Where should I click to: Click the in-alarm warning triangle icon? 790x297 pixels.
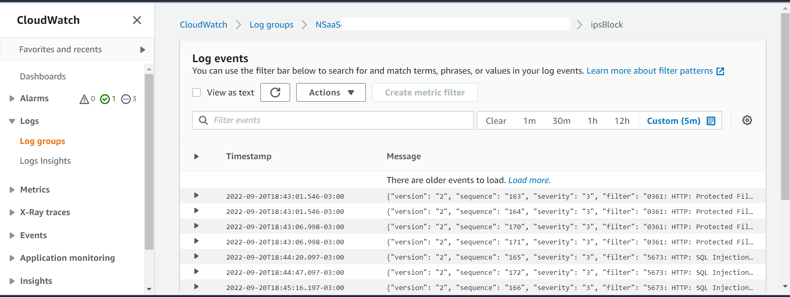pyautogui.click(x=84, y=99)
